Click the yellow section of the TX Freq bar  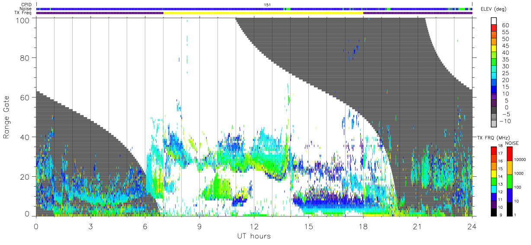(x=263, y=13)
